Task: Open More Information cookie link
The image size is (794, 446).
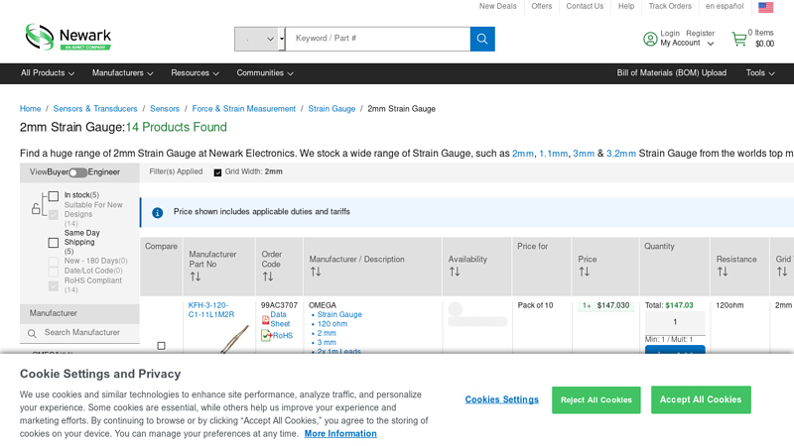Action: [340, 434]
